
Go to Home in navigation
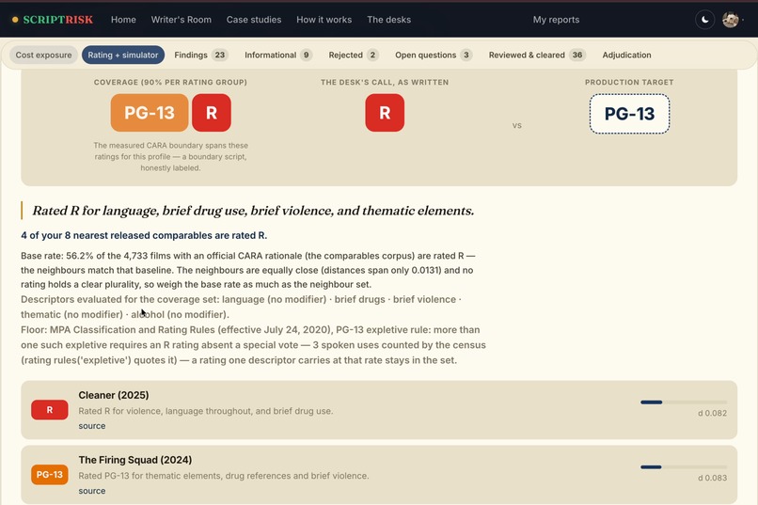[x=123, y=20]
